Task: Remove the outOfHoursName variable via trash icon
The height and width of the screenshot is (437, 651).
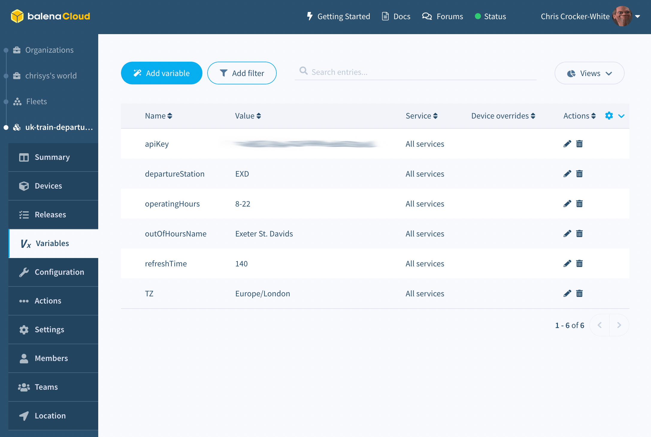Action: point(579,234)
